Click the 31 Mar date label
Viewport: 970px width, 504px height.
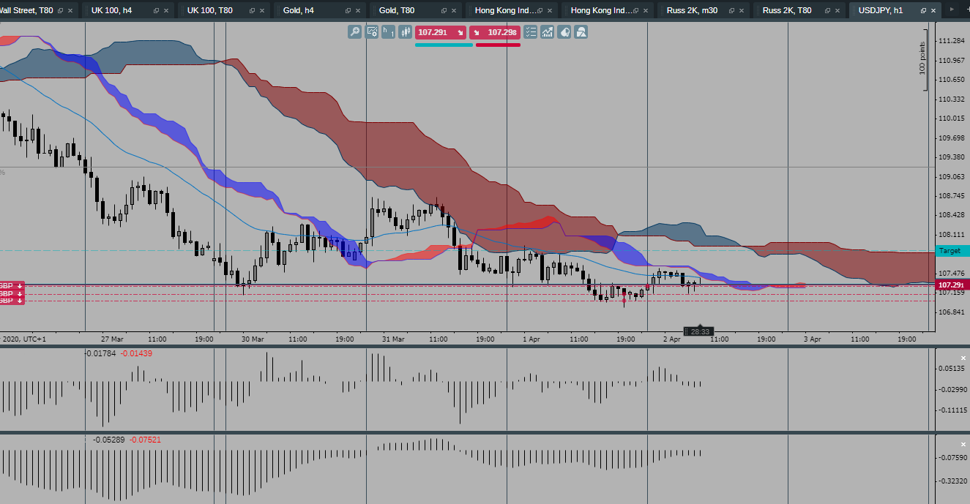coord(393,339)
